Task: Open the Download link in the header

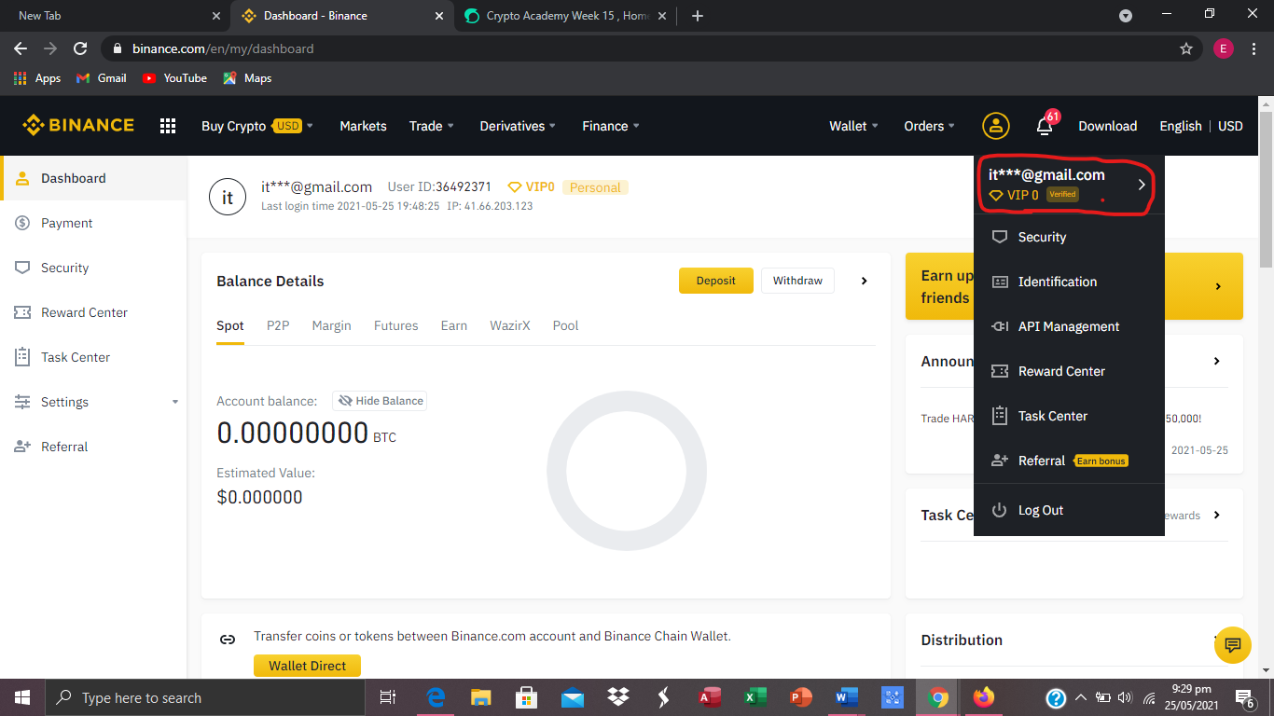Action: pos(1108,126)
